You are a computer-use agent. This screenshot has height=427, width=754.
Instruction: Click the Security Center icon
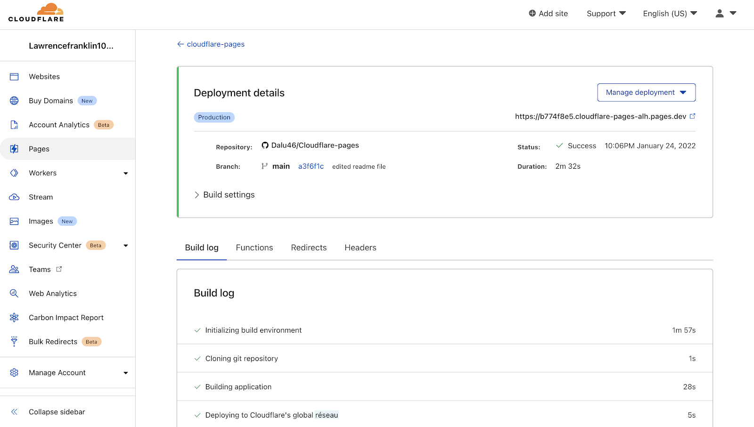tap(14, 246)
